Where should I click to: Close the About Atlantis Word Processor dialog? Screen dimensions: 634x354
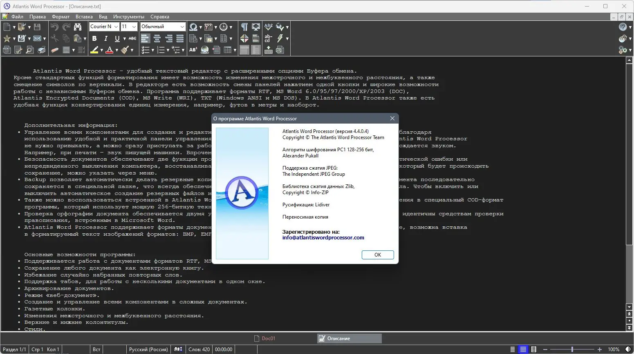(392, 118)
